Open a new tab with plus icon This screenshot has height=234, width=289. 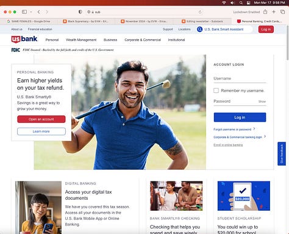click(x=274, y=12)
